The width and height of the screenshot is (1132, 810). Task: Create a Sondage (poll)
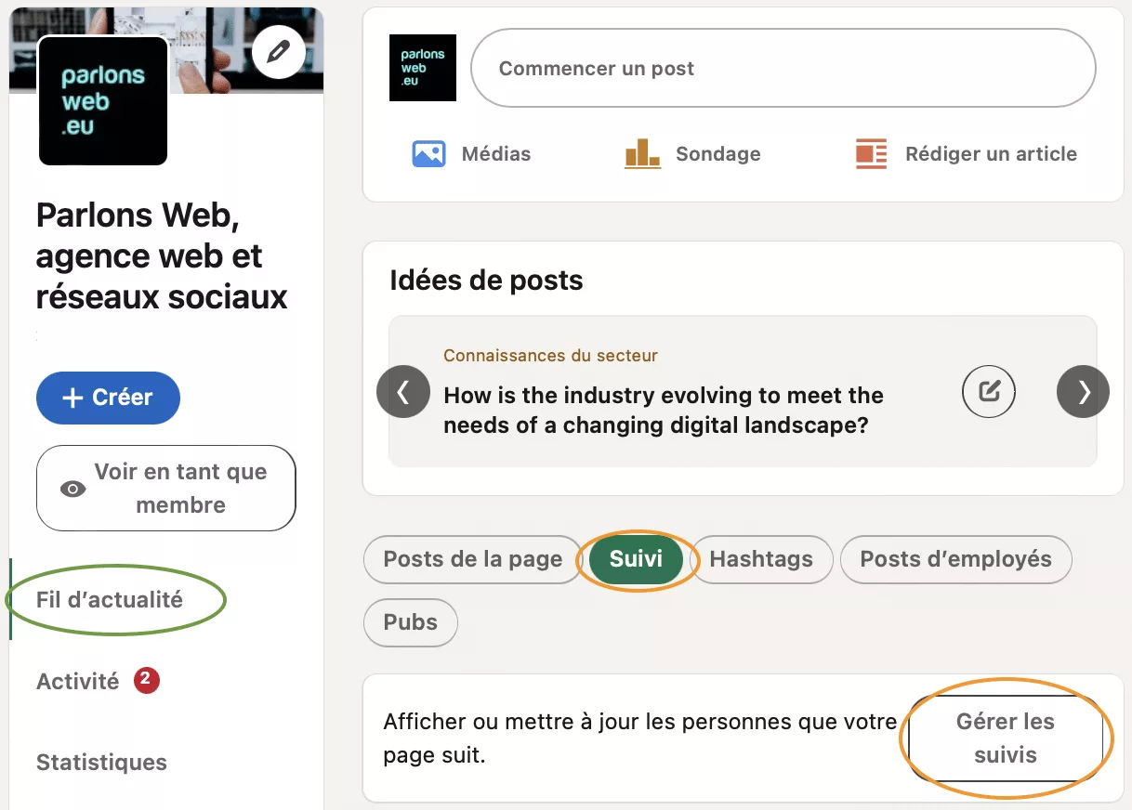coord(691,153)
